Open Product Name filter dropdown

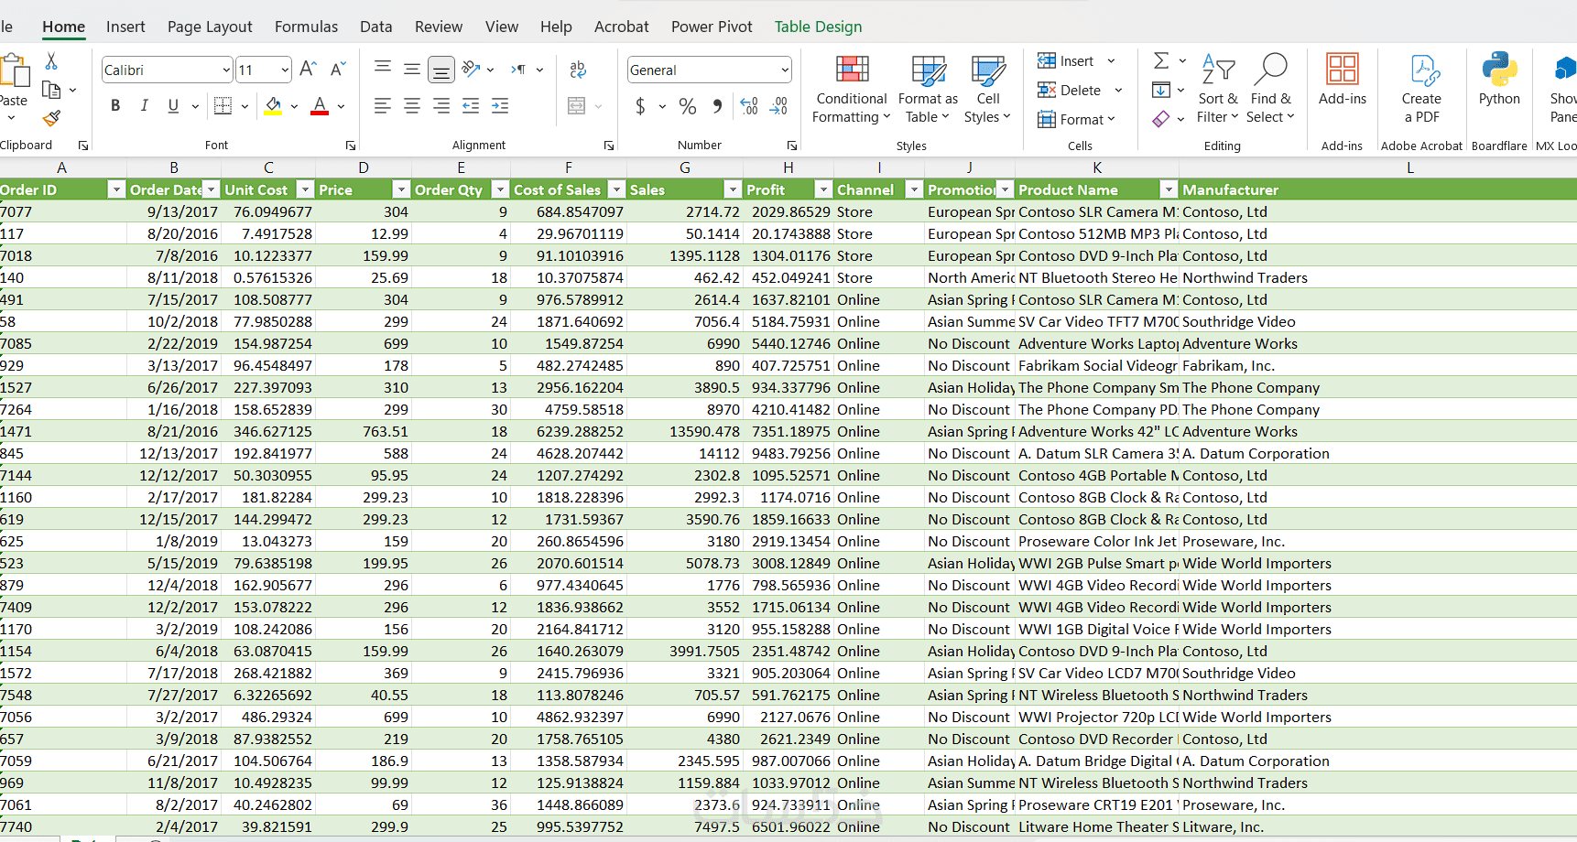click(x=1169, y=189)
